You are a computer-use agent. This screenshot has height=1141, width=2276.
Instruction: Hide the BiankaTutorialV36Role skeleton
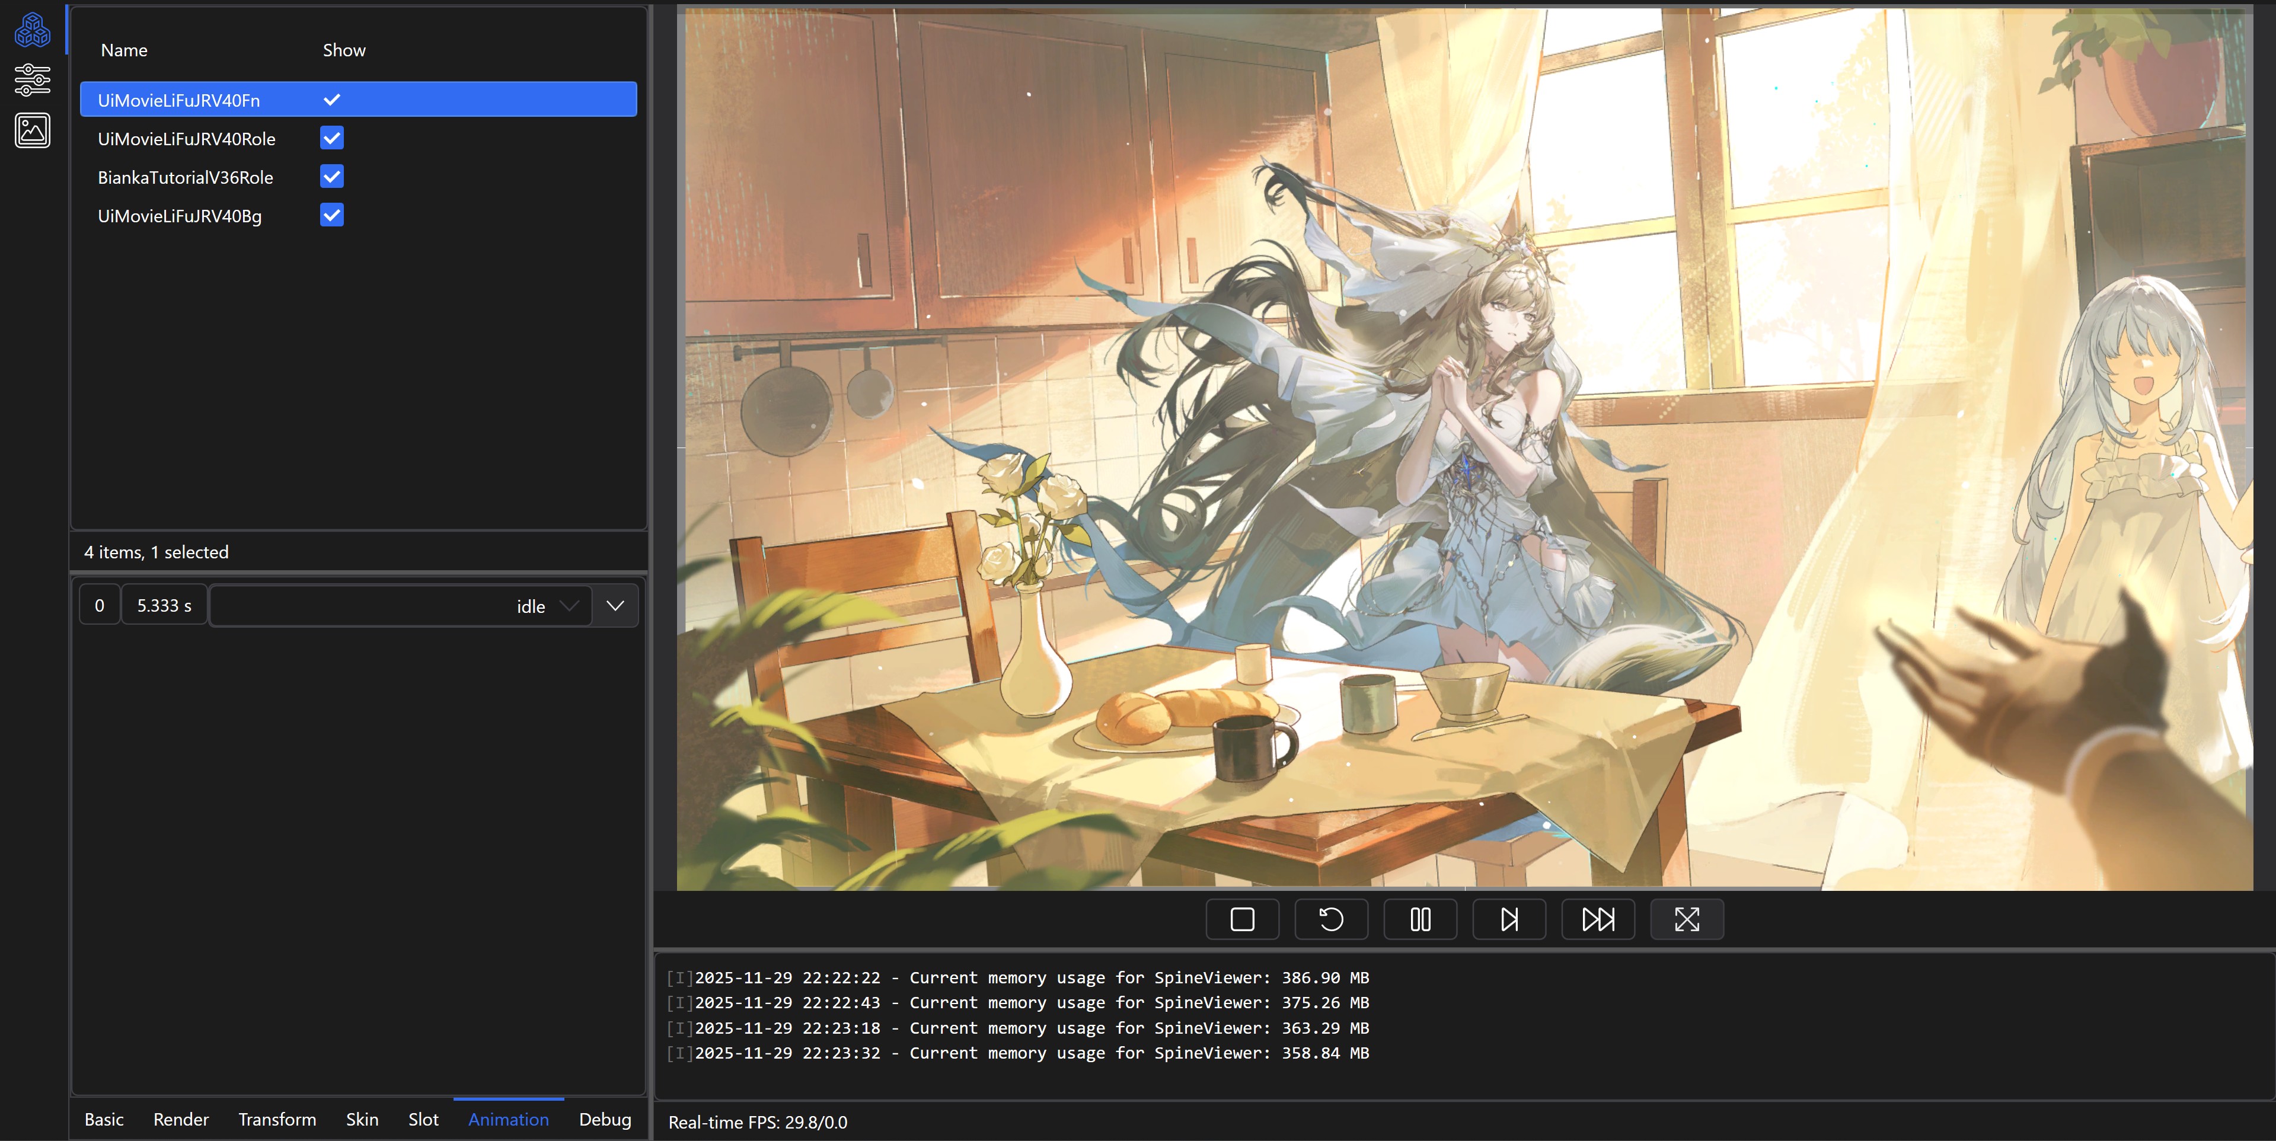tap(332, 177)
